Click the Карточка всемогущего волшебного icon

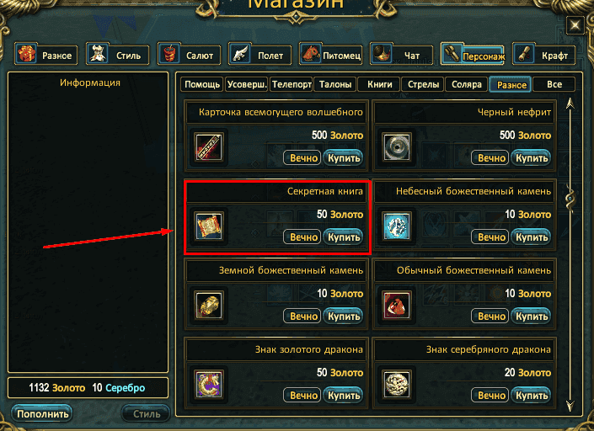pyautogui.click(x=209, y=146)
